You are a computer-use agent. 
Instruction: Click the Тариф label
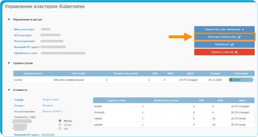(x=19, y=100)
